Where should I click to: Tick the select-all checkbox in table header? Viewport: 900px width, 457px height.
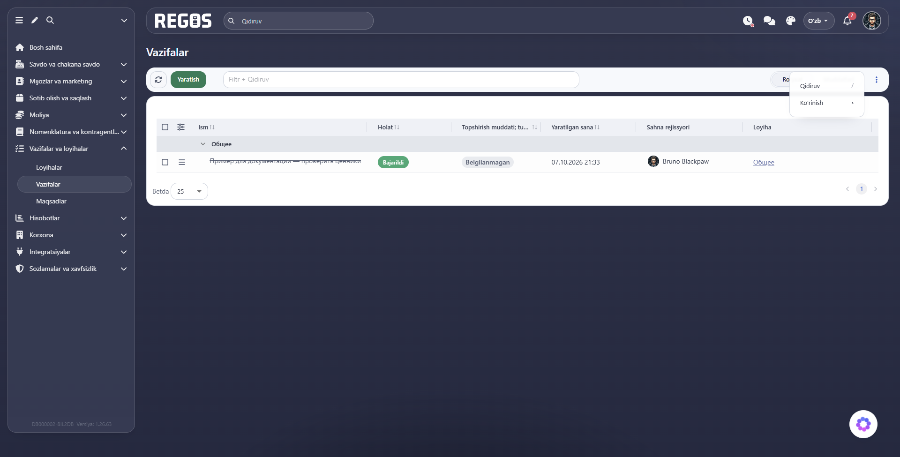click(x=165, y=127)
